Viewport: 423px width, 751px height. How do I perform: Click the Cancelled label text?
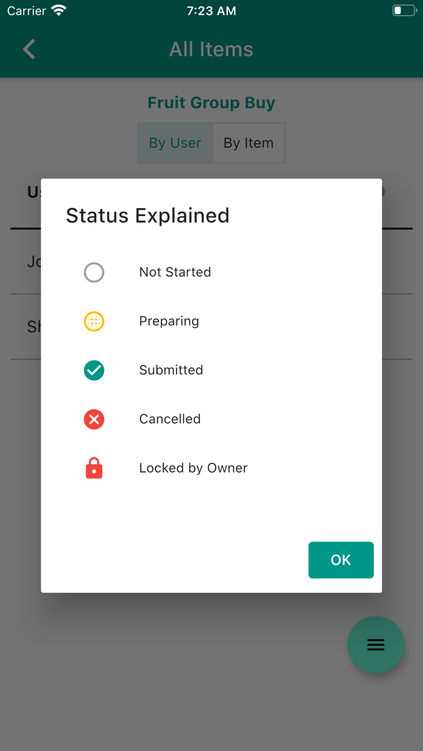(170, 419)
